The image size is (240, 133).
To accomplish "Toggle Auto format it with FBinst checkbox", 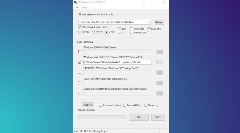I will pos(79,27).
